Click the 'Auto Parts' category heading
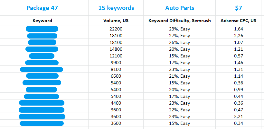The height and width of the screenshot is (129, 264). 180,8
